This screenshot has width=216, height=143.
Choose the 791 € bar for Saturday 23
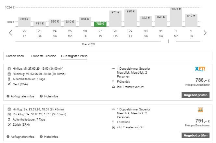(40, 23)
